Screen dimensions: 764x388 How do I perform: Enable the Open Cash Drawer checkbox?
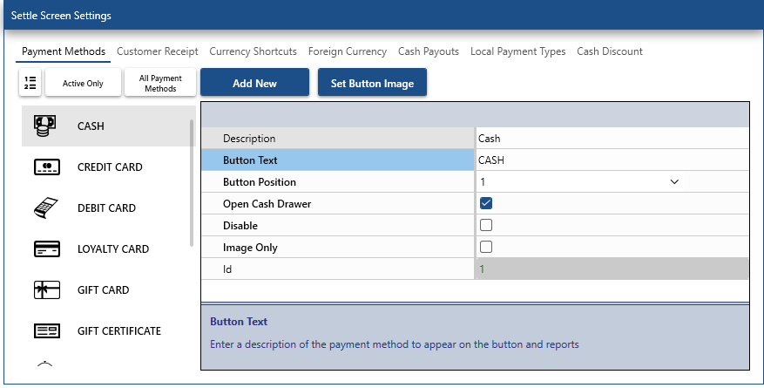(x=486, y=204)
